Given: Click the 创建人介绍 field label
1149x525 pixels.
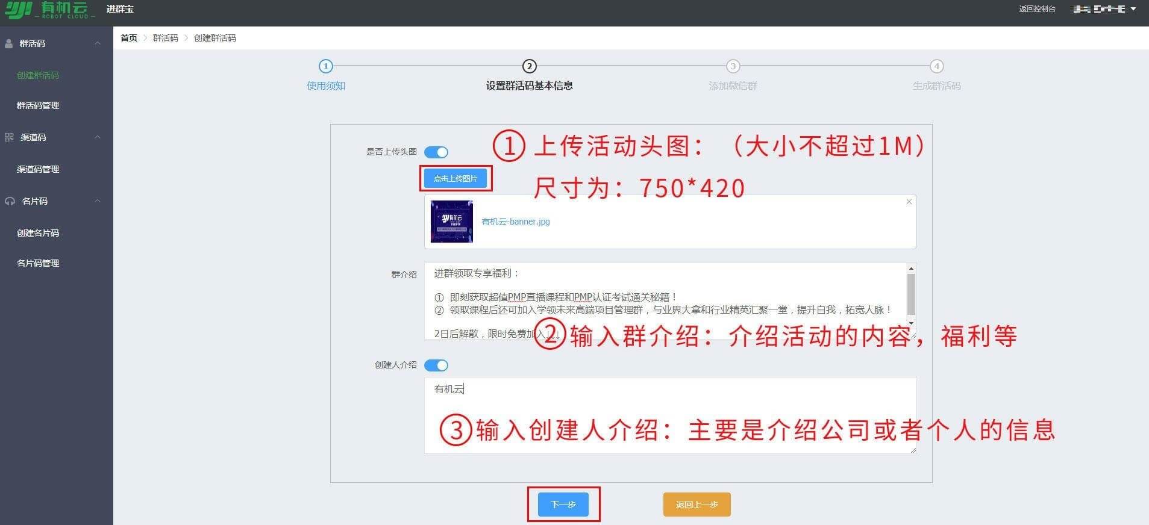Looking at the screenshot, I should (x=396, y=365).
